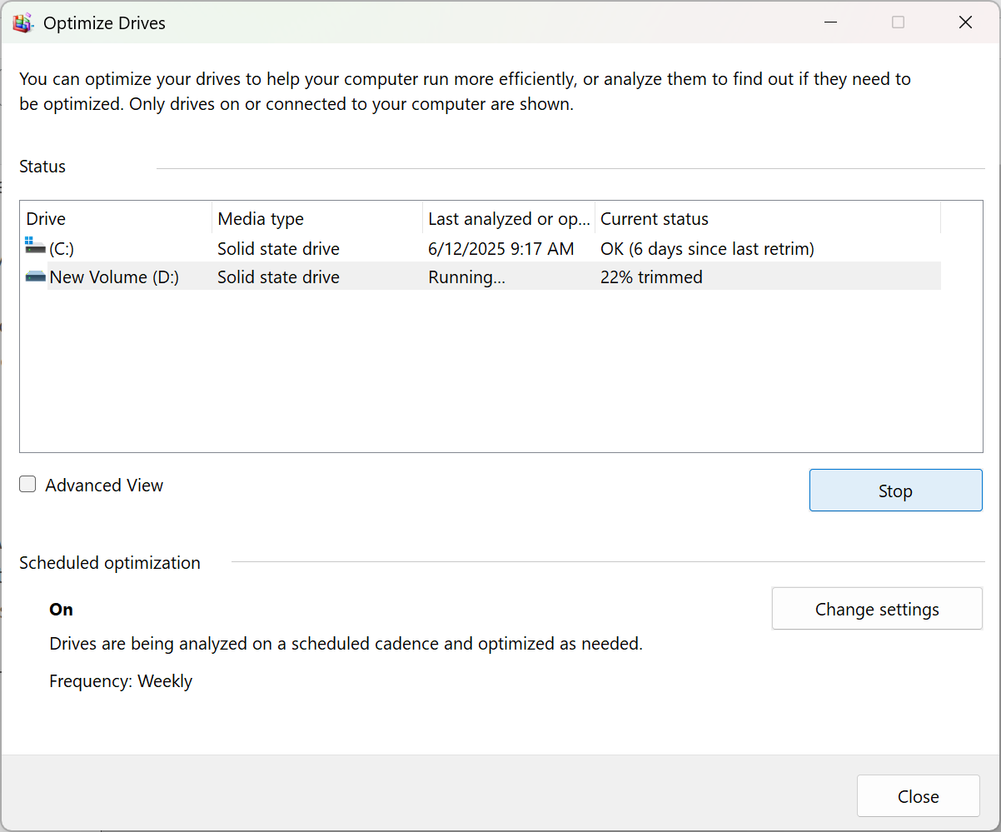The width and height of the screenshot is (1001, 832).
Task: Stop the running drive optimization
Action: tap(895, 491)
